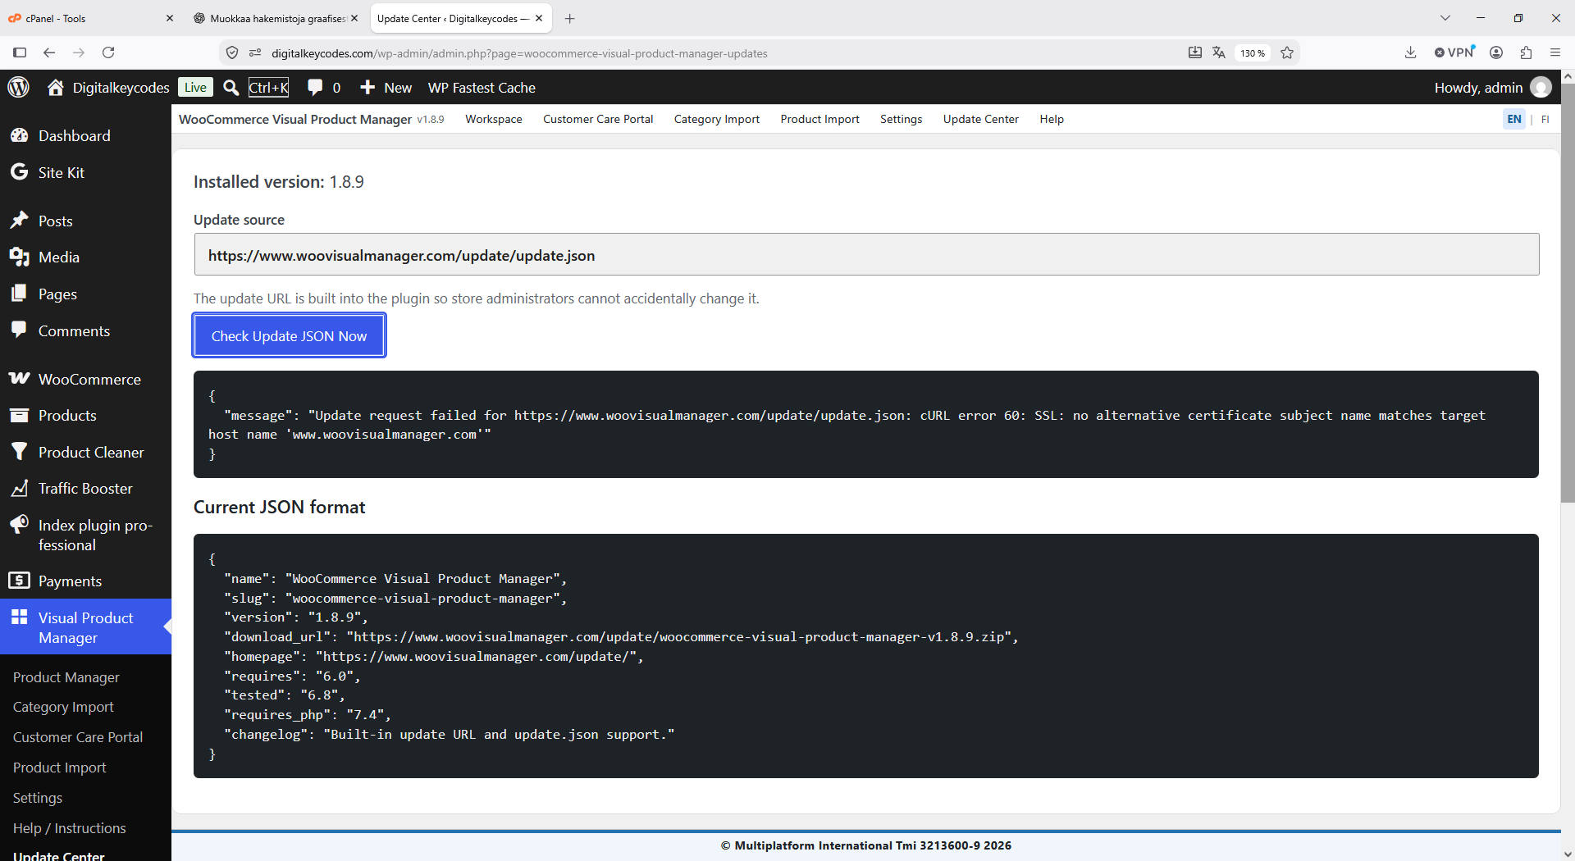Open the browser downloads icon

coord(1410,52)
